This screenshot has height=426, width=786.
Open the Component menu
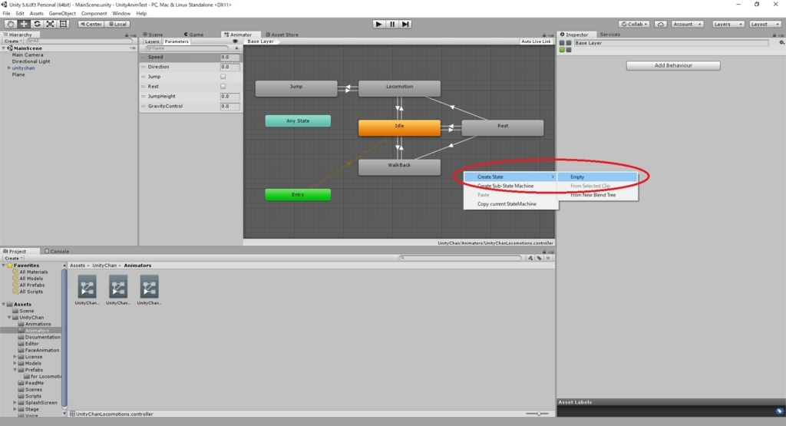click(94, 14)
